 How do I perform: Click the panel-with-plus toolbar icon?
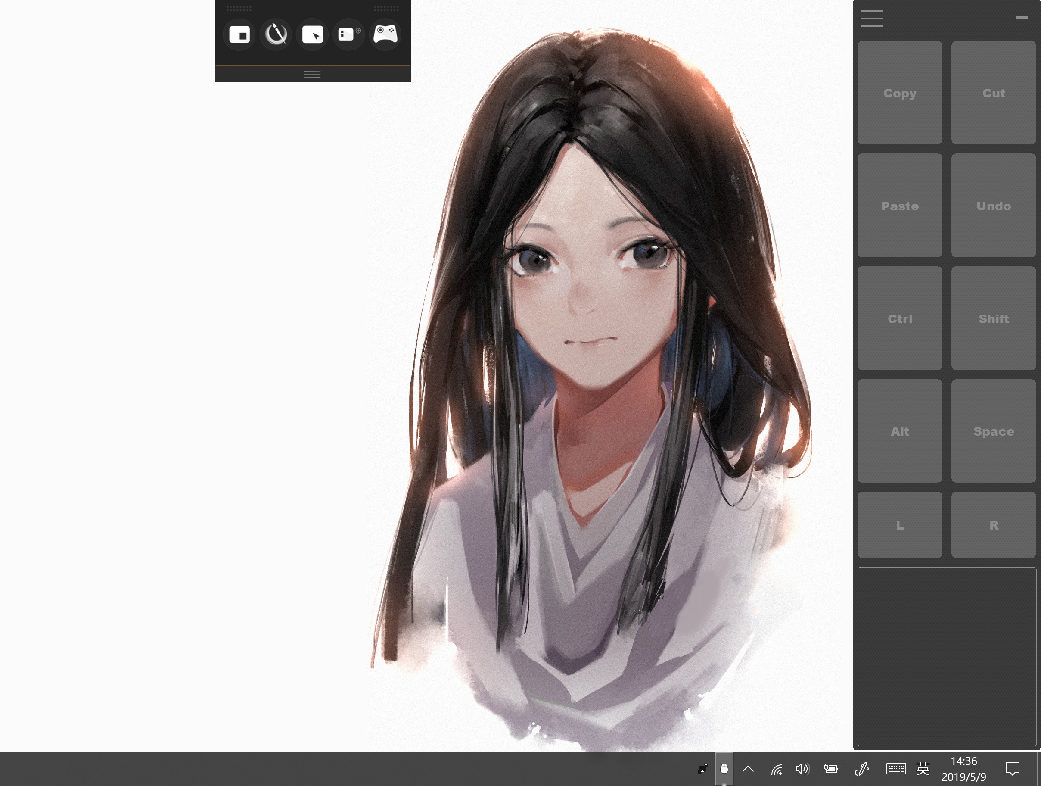point(349,34)
